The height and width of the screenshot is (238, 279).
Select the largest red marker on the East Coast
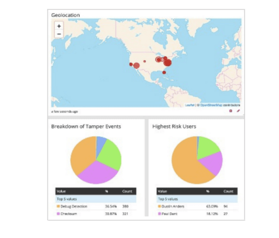pos(167,63)
